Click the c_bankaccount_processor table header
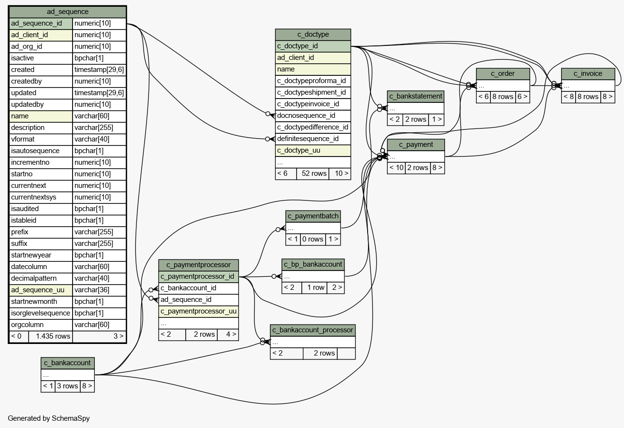 [312, 330]
